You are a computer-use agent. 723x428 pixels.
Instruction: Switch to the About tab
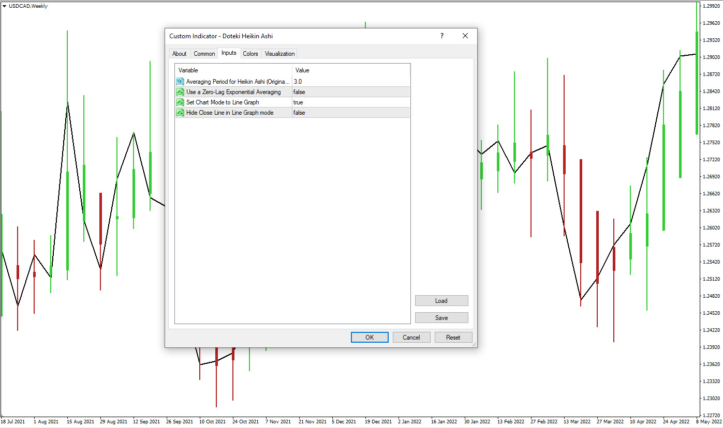[180, 54]
